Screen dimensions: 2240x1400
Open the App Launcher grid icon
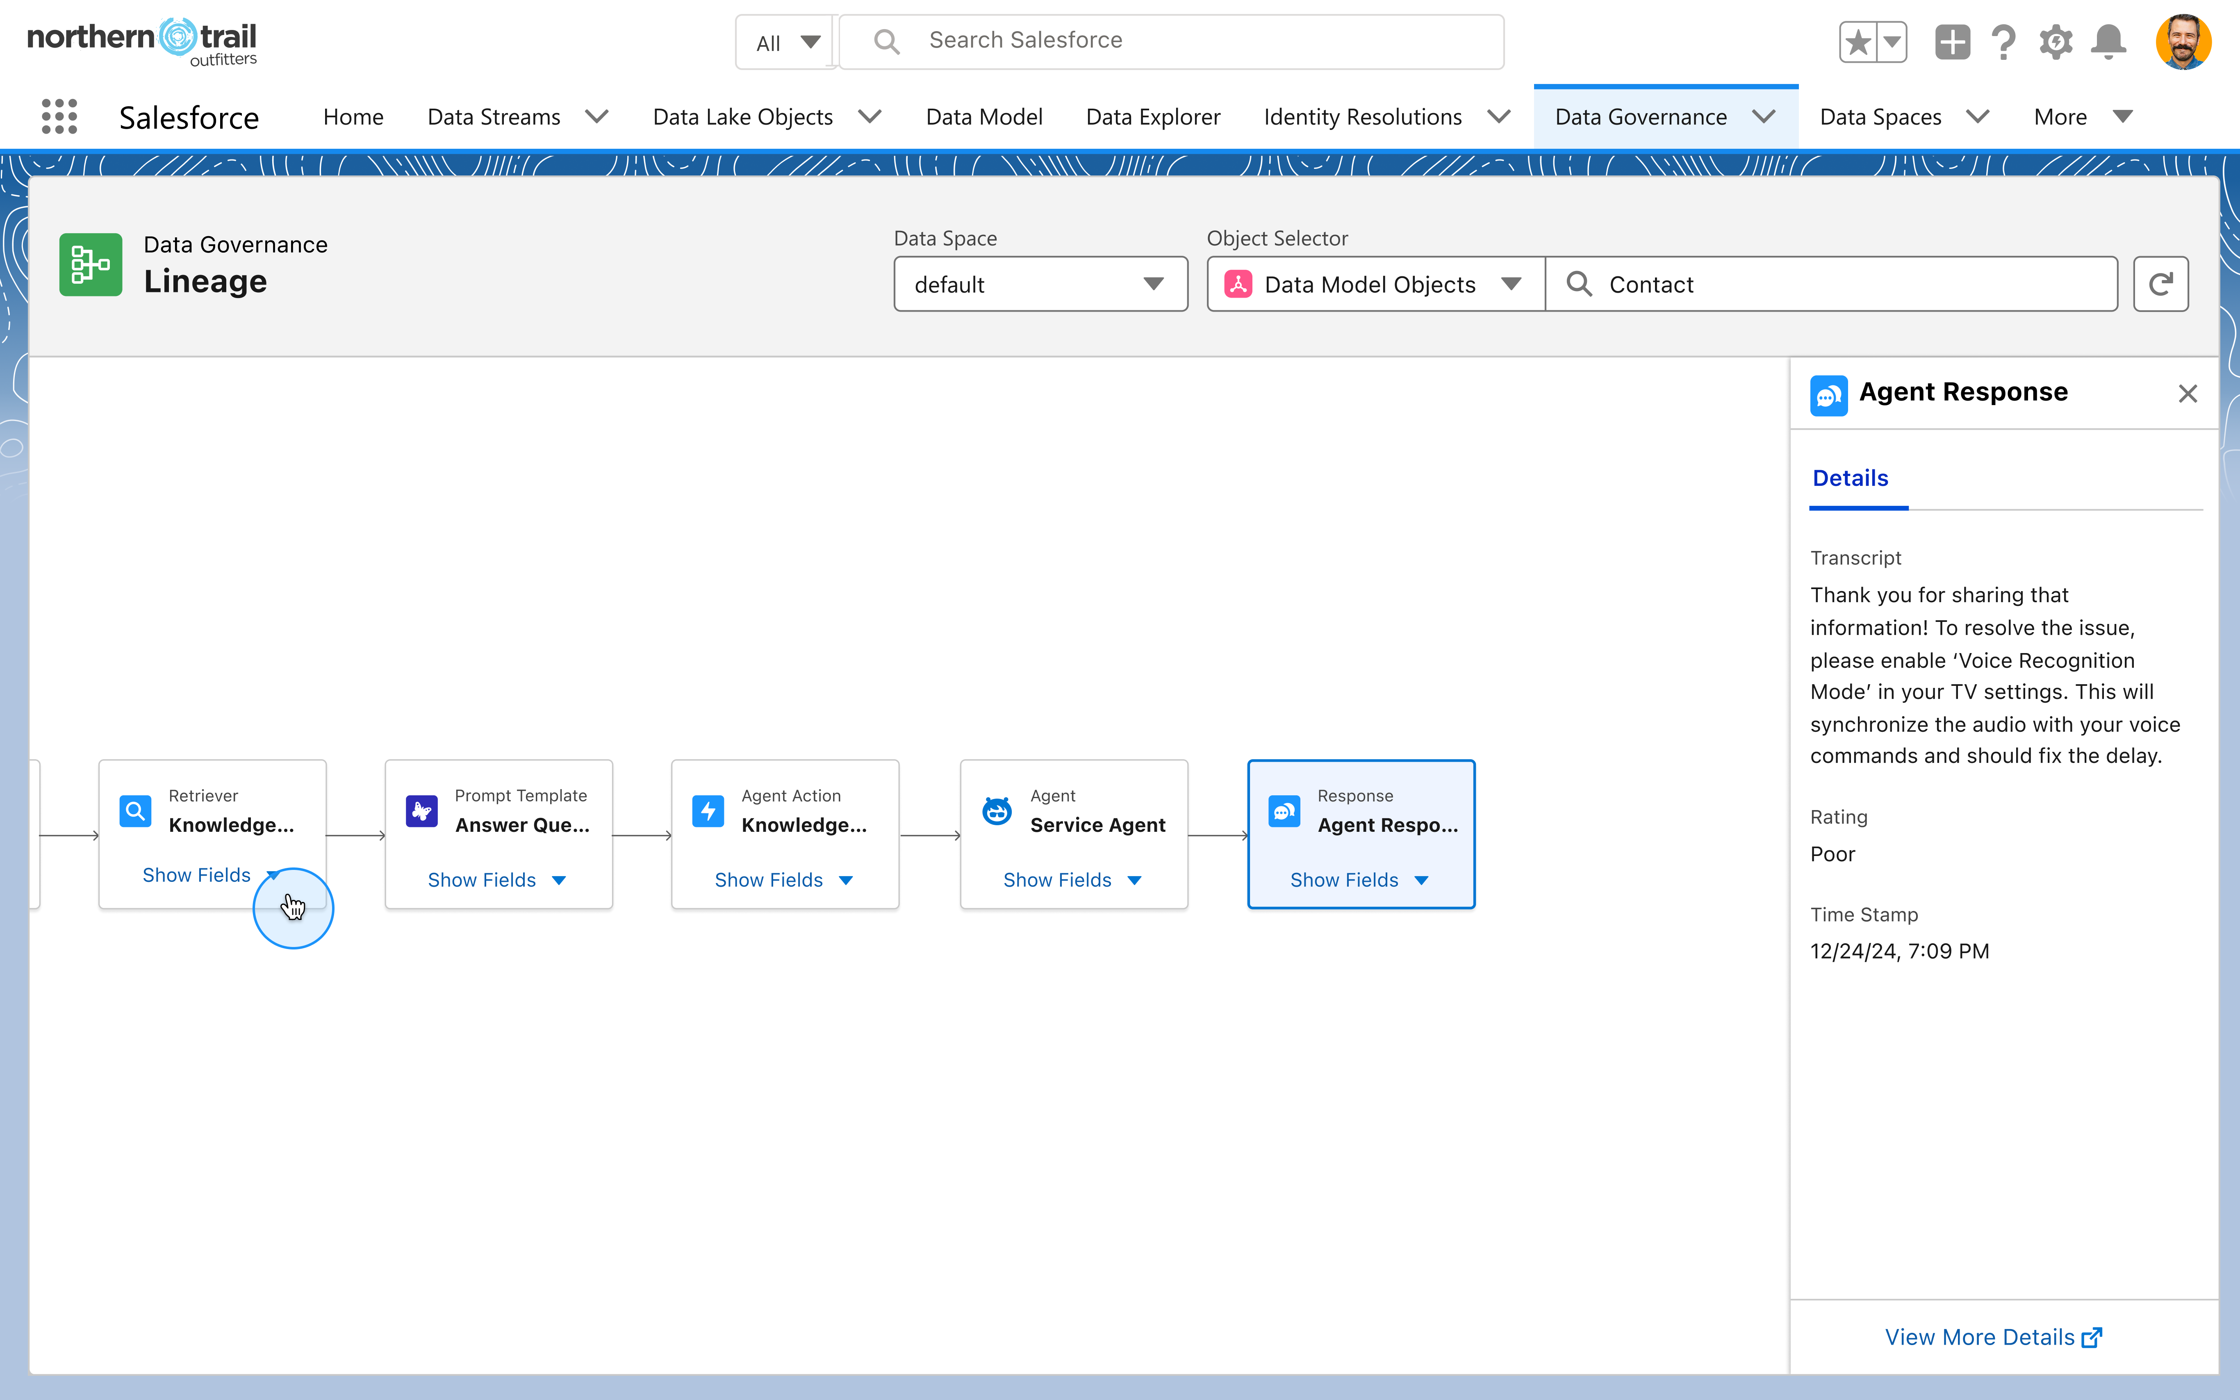(x=59, y=117)
